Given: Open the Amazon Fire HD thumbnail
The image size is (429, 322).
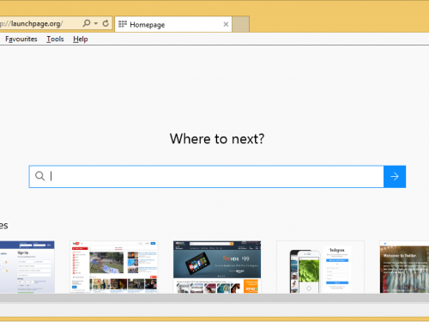Looking at the screenshot, I should pyautogui.click(x=217, y=267).
